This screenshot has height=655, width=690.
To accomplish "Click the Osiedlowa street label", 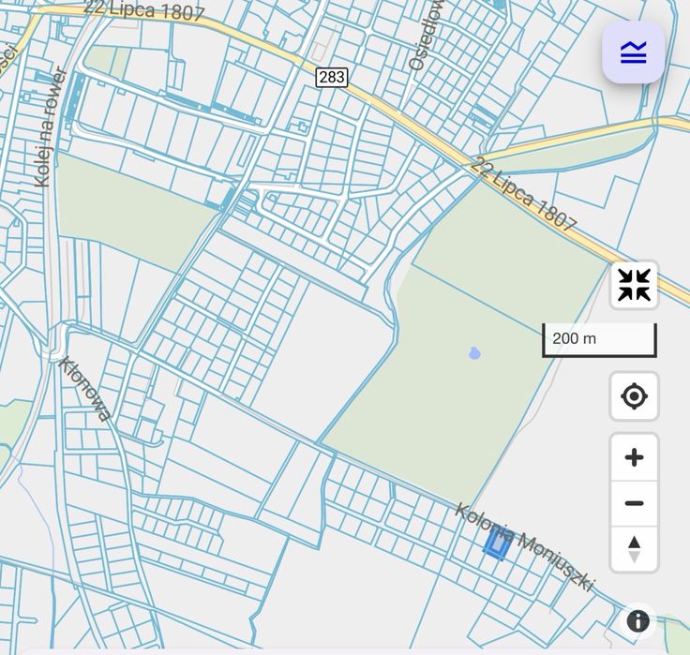I will pyautogui.click(x=425, y=36).
